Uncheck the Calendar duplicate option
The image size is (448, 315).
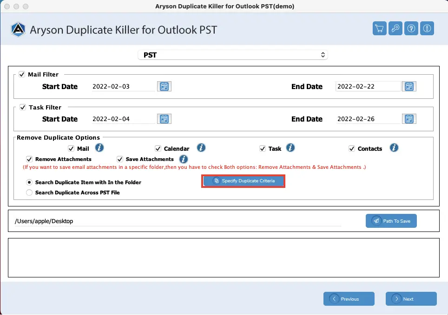coord(158,148)
